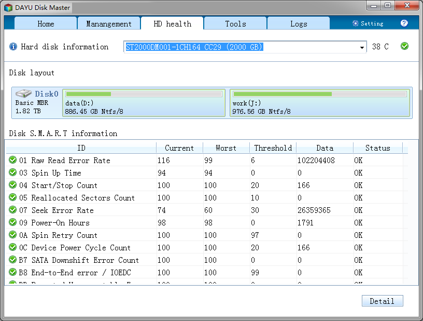Select the Reallocated Sectors Count row
This screenshot has width=423, height=321.
click(x=83, y=198)
